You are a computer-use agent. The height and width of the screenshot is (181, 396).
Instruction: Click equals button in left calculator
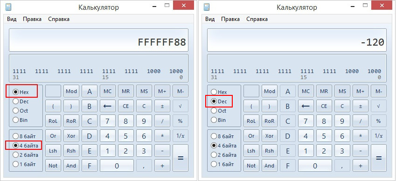(181, 158)
